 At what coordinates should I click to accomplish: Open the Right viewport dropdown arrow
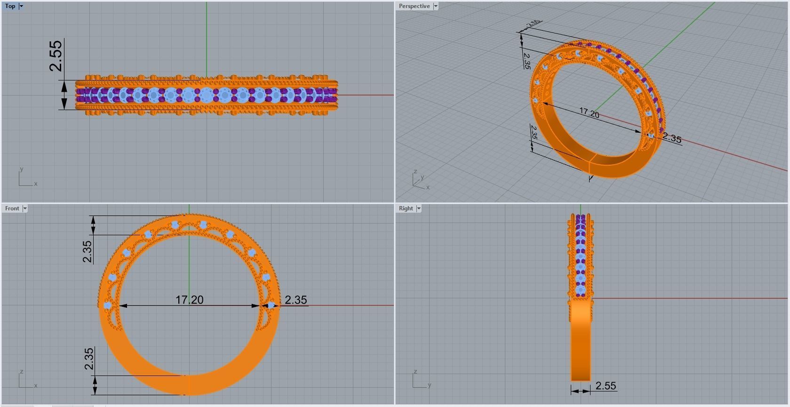tap(418, 208)
